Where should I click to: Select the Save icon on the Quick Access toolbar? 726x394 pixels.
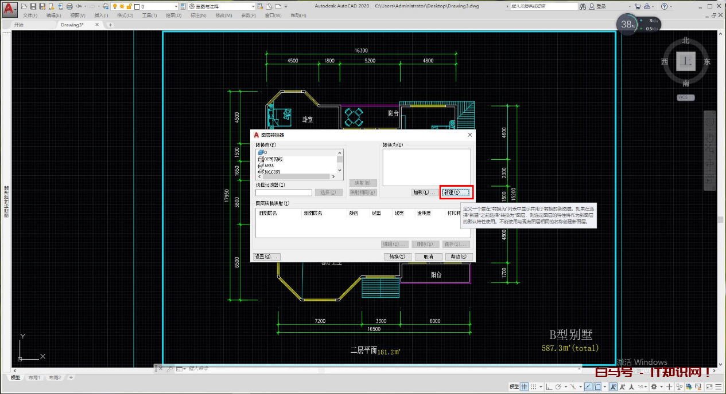pos(33,5)
